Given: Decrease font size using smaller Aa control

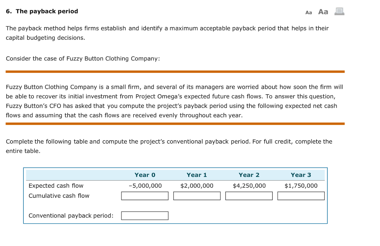Looking at the screenshot, I should point(308,12).
